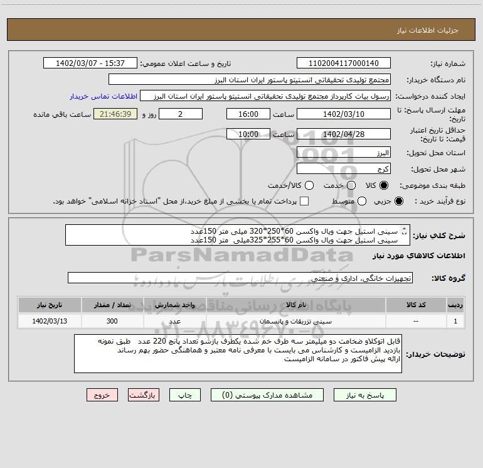
Task: Click the quantity cell 300
Action: point(112,321)
